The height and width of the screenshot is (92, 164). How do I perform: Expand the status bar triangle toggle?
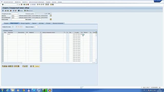[142, 87]
